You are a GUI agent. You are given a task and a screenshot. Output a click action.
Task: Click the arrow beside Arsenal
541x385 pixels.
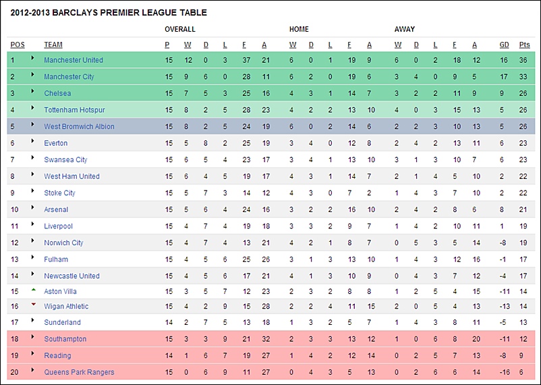point(33,207)
